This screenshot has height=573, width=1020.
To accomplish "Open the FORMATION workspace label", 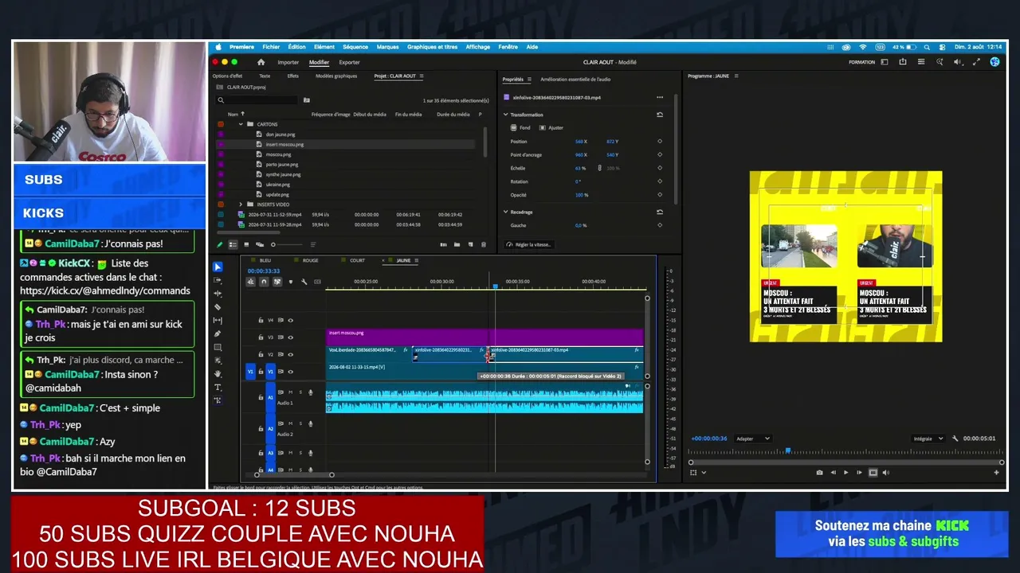I will click(x=861, y=62).
